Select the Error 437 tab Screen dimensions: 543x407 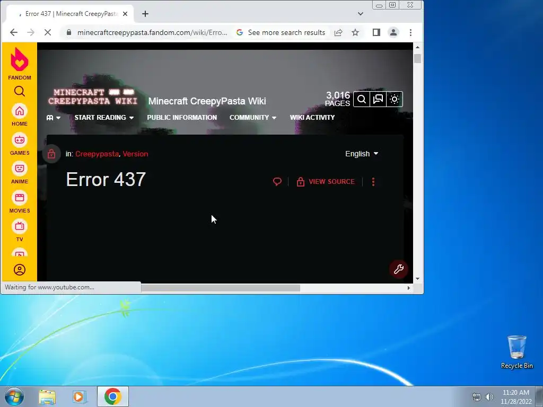(x=71, y=14)
